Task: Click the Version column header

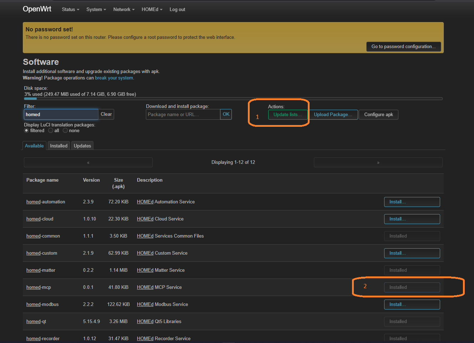Action: click(x=91, y=180)
